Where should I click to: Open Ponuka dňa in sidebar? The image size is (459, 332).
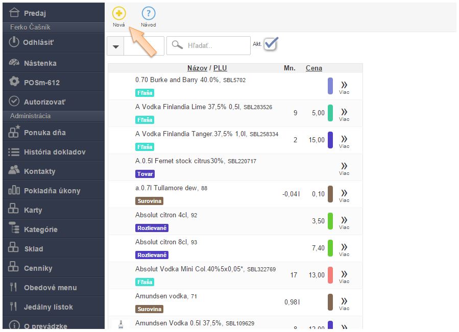(x=44, y=133)
